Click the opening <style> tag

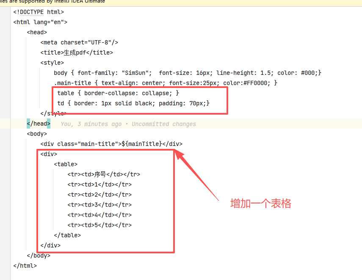52,63
